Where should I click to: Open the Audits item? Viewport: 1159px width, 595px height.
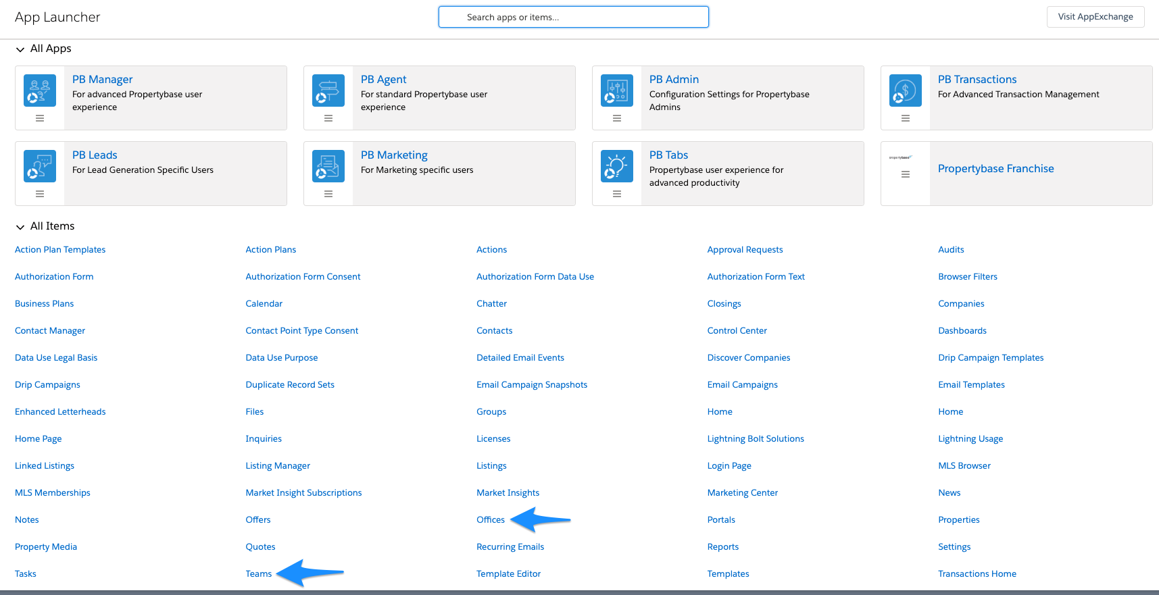[951, 249]
